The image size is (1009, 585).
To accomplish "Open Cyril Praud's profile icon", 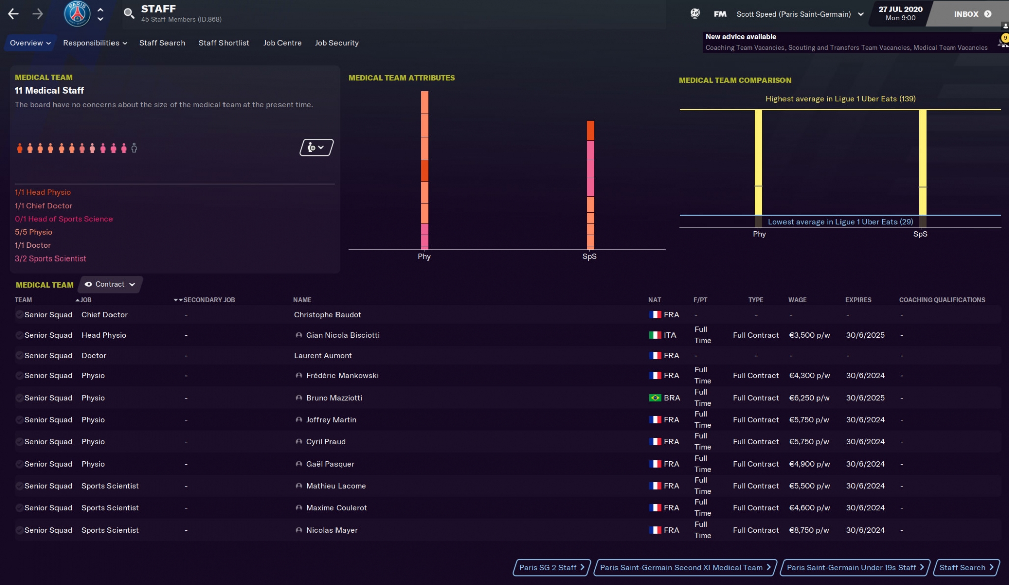I will coord(299,442).
